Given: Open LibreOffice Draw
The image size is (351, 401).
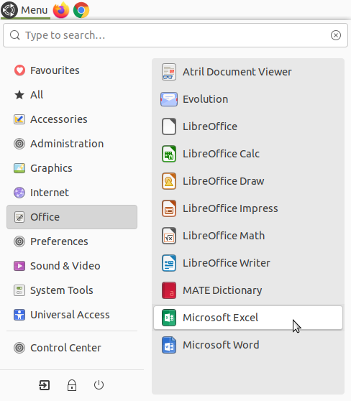Looking at the screenshot, I should coord(248,181).
